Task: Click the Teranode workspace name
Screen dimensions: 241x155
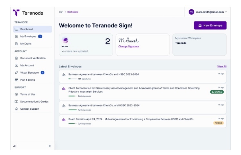Action: [181, 43]
